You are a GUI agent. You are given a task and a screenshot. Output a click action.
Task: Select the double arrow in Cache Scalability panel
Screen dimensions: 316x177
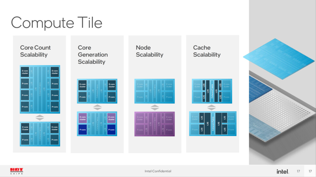click(212, 107)
